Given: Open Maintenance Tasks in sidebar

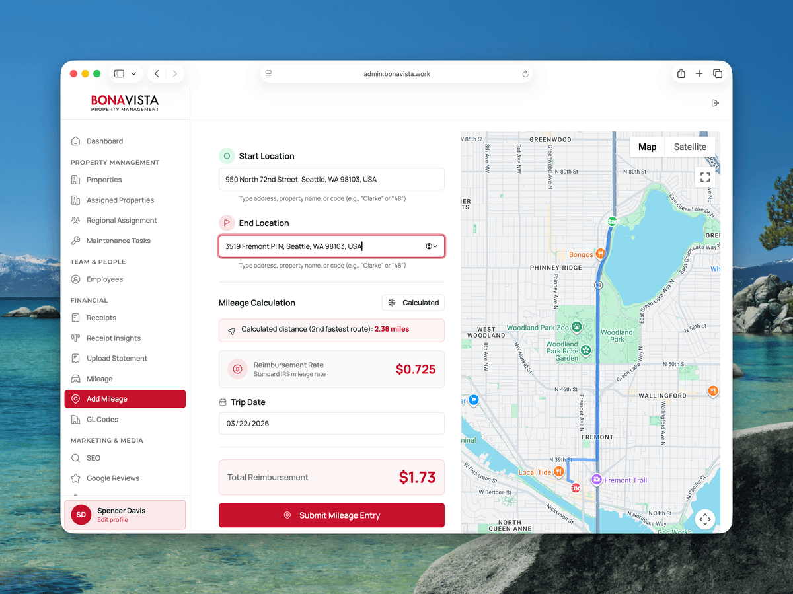Looking at the screenshot, I should [x=118, y=241].
